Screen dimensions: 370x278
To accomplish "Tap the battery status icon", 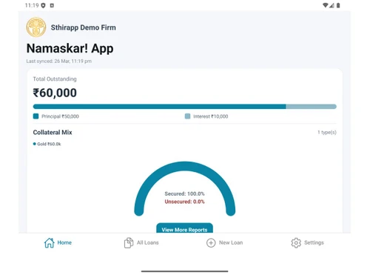I will pyautogui.click(x=338, y=5).
